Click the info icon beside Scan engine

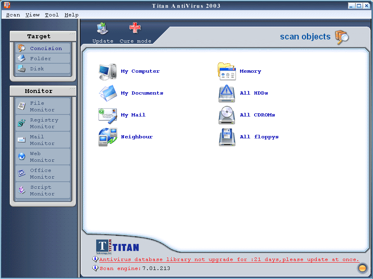[x=95, y=268]
